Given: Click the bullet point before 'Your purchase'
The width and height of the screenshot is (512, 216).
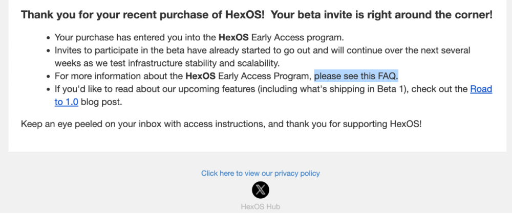Looking at the screenshot, I should coord(48,38).
